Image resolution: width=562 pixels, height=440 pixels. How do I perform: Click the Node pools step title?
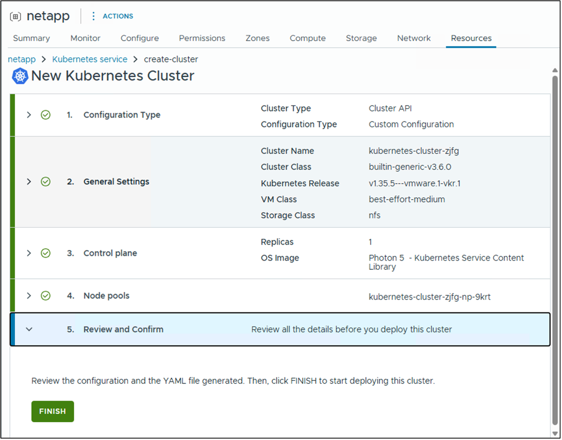(106, 296)
